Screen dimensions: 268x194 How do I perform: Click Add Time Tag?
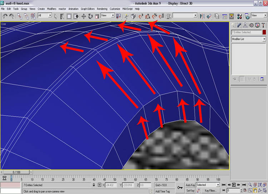pos(163,191)
